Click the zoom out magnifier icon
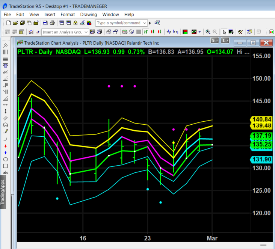275x249 pixels. [215, 32]
